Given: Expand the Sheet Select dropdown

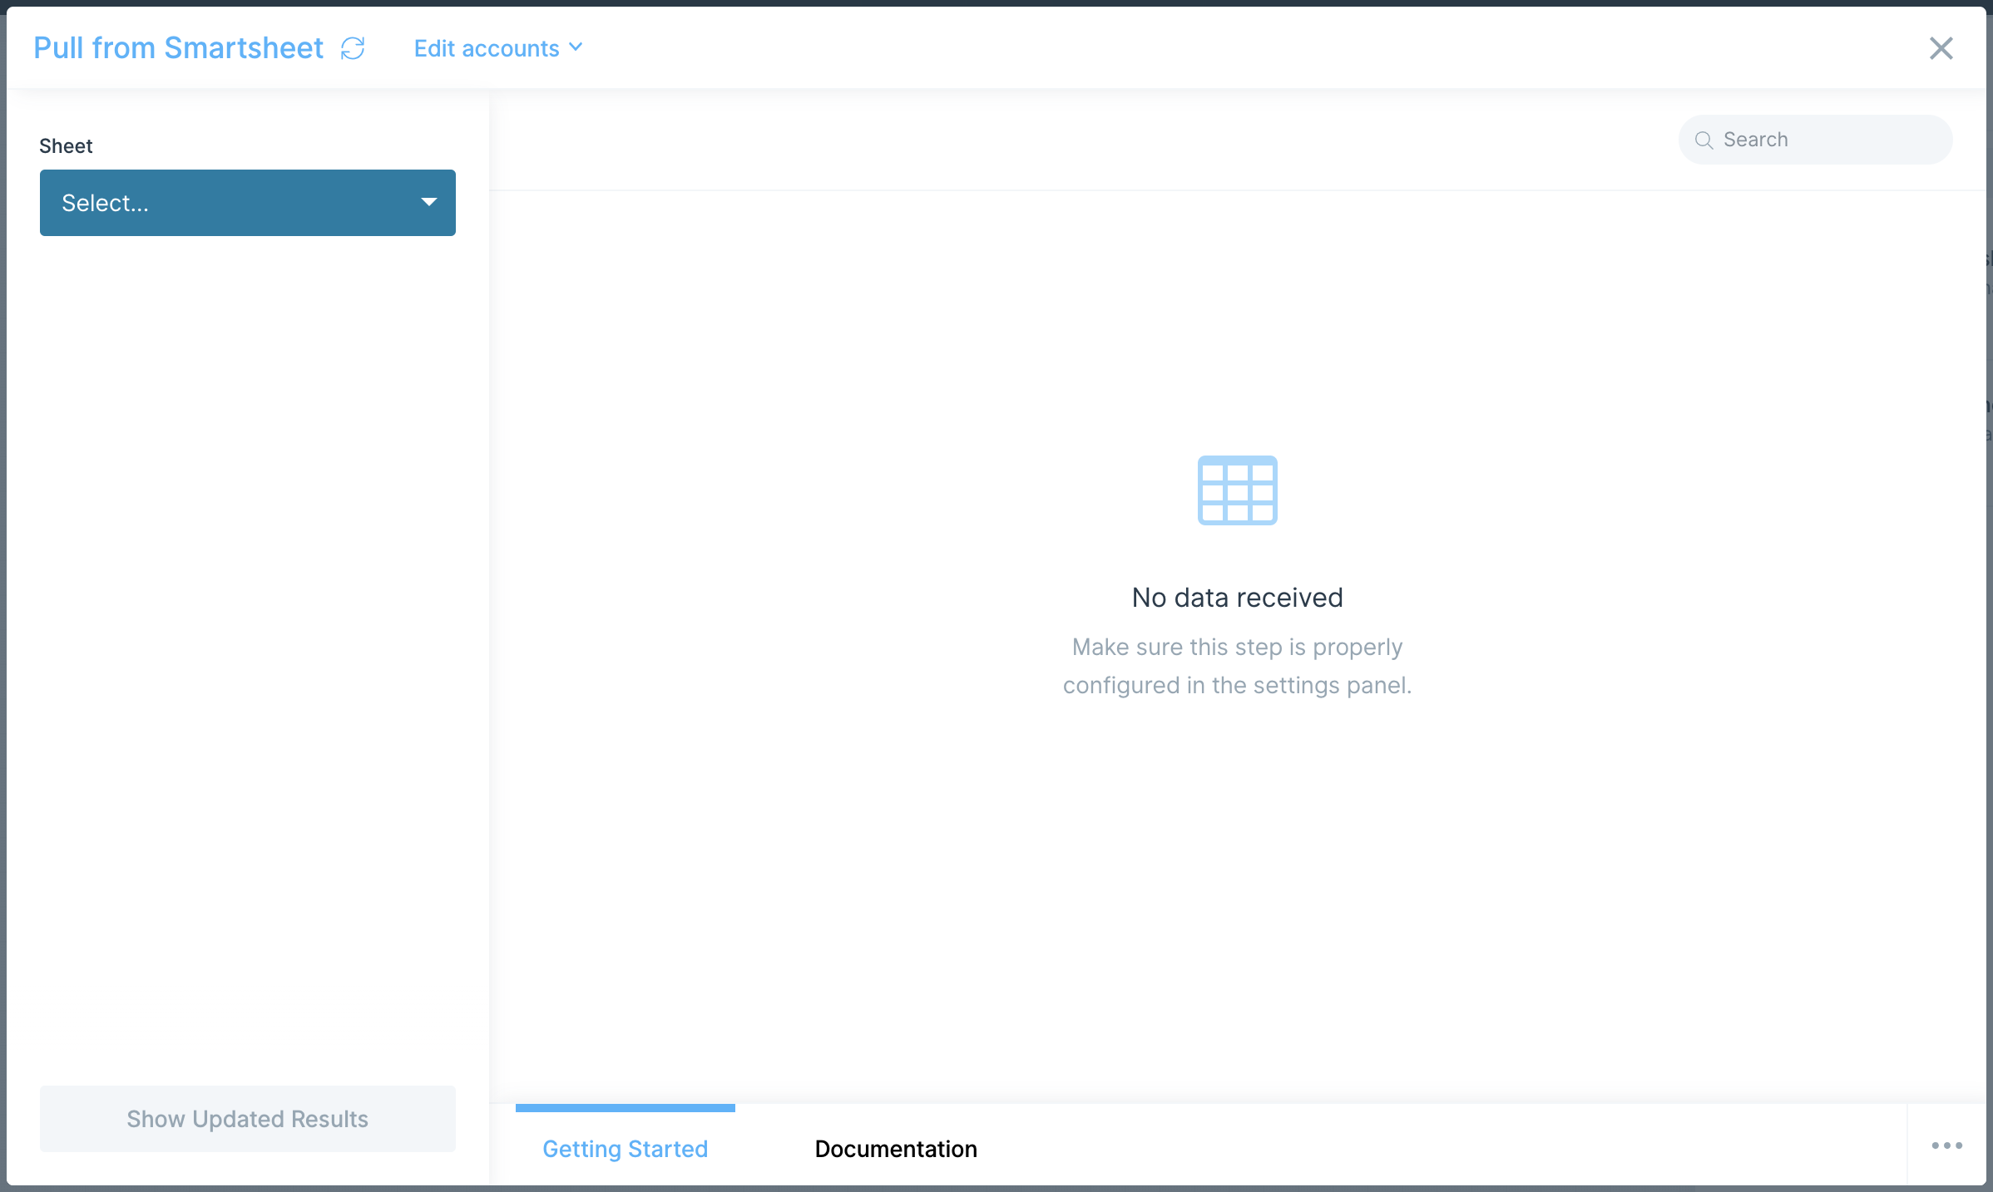Looking at the screenshot, I should click(248, 203).
